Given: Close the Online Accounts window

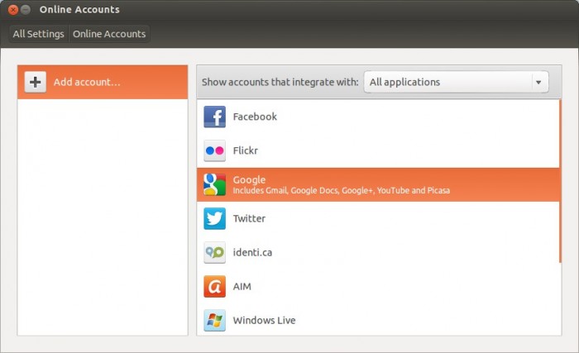Looking at the screenshot, I should (x=12, y=10).
